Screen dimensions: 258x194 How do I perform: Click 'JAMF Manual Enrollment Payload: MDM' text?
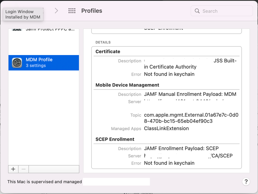(190, 94)
